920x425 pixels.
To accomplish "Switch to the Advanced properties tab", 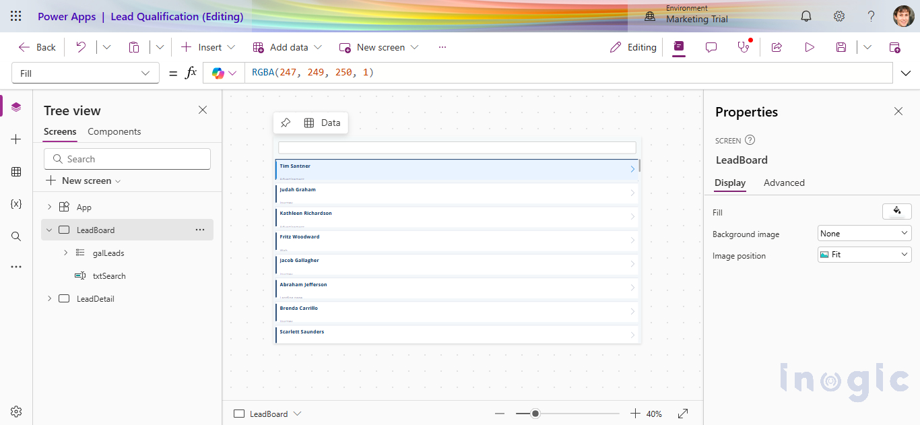I will 784,183.
